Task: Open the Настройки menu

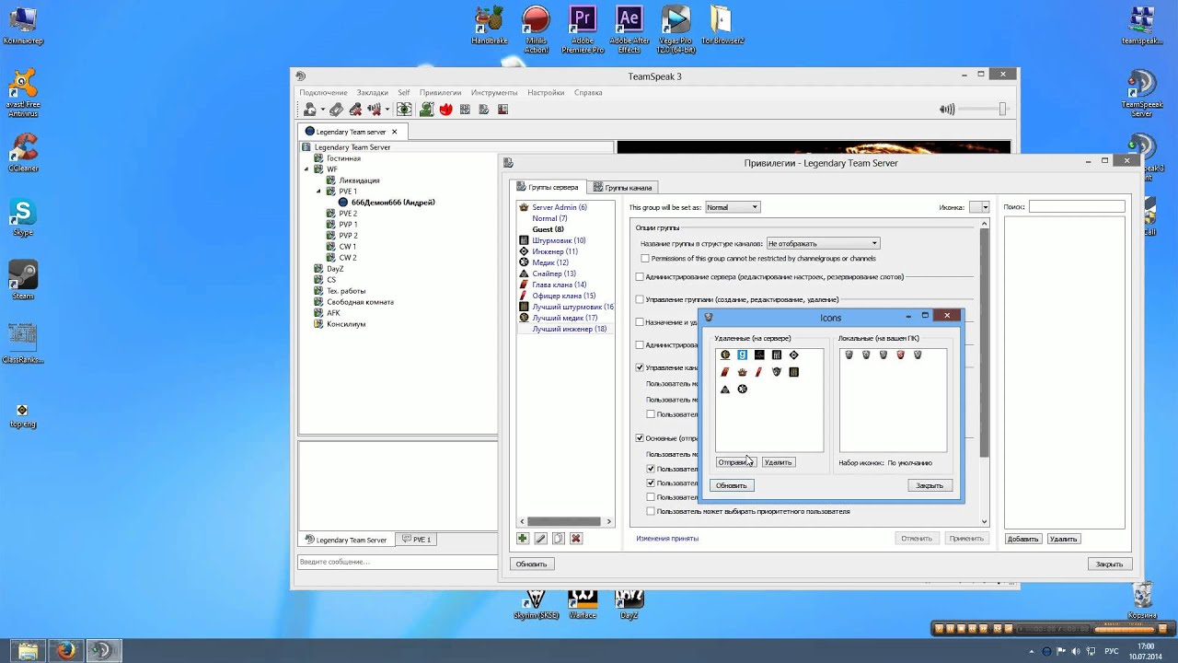Action: (546, 93)
